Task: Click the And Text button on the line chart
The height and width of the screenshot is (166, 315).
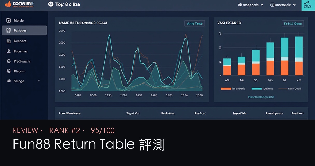Action: (195, 23)
